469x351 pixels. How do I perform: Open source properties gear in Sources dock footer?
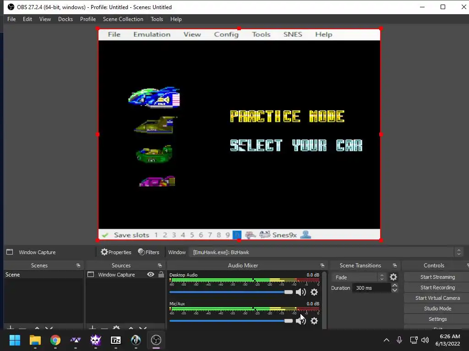pos(116,328)
